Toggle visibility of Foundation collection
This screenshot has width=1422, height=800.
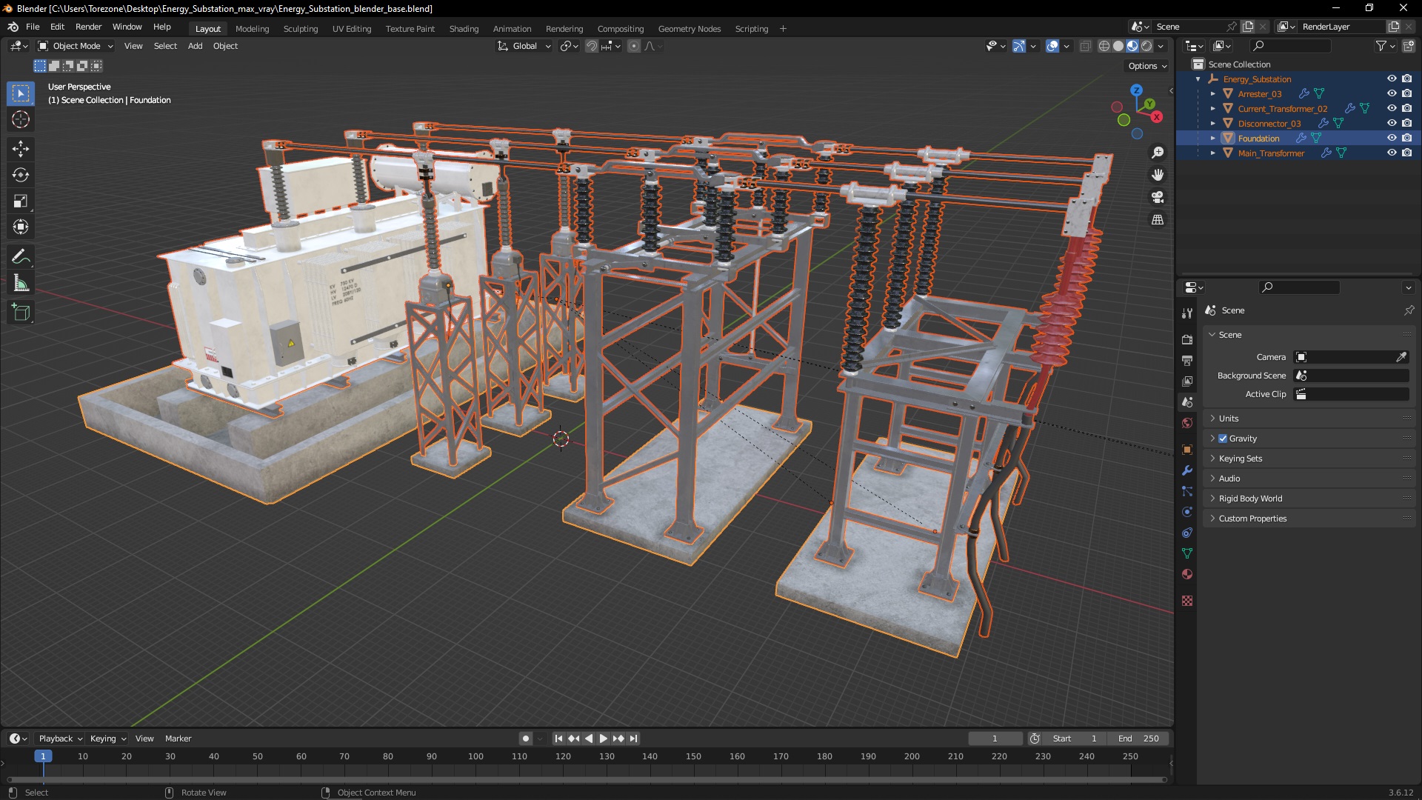click(x=1391, y=138)
